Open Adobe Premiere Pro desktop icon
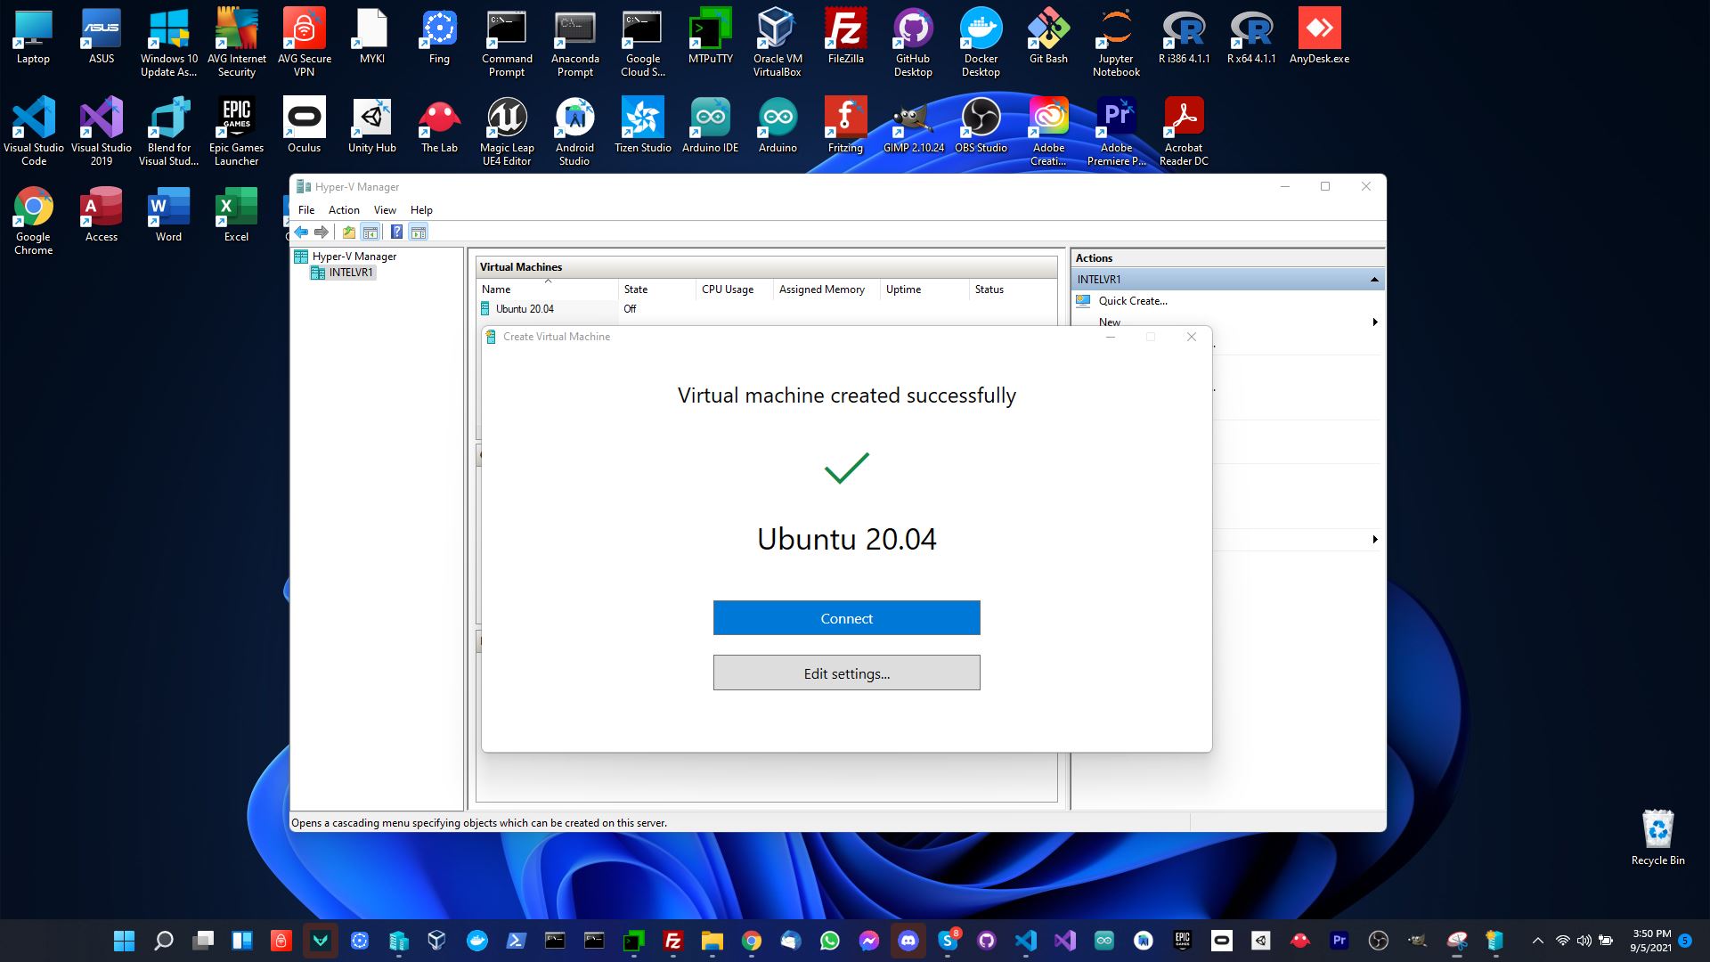The height and width of the screenshot is (962, 1710). 1116,131
